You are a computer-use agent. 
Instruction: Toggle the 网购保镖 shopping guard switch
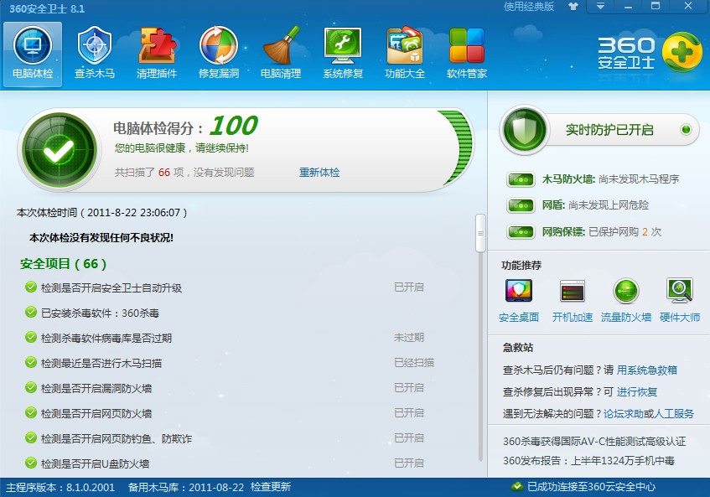[521, 232]
